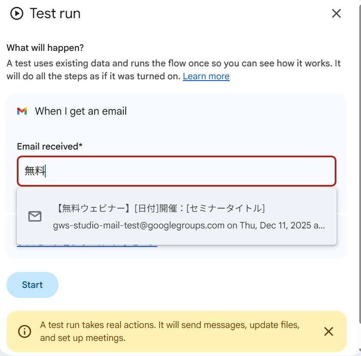The image size is (361, 356).
Task: Close the Test run panel
Action: [x=336, y=13]
